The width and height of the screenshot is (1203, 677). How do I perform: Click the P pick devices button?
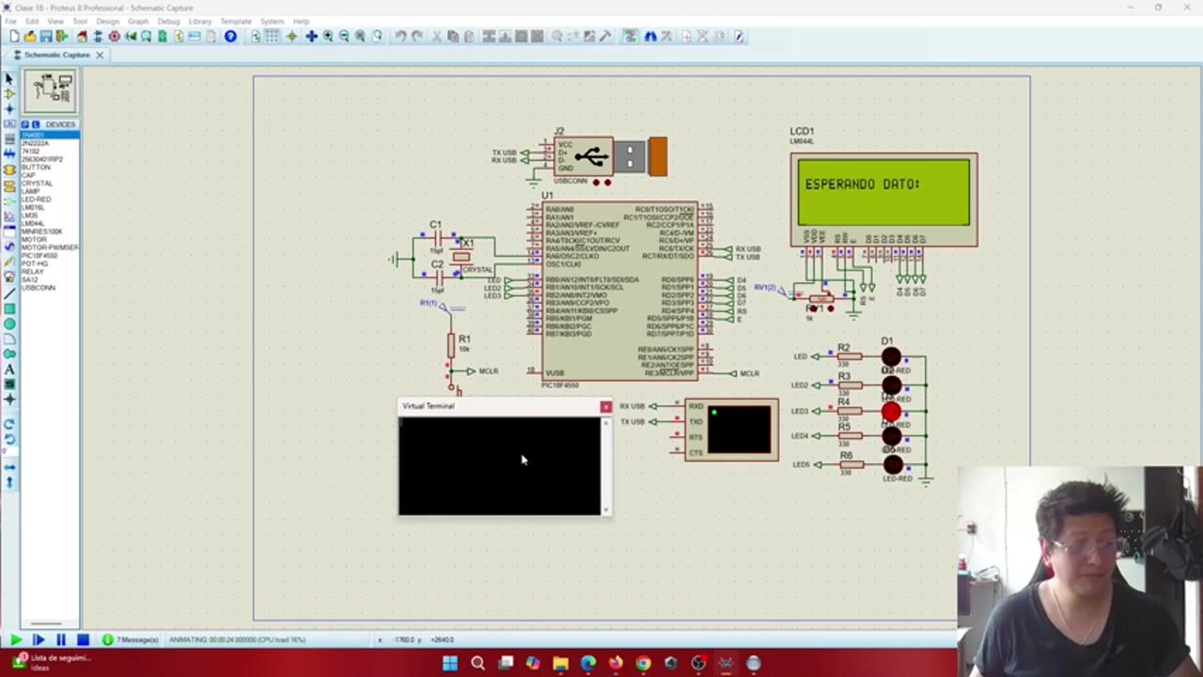25,124
